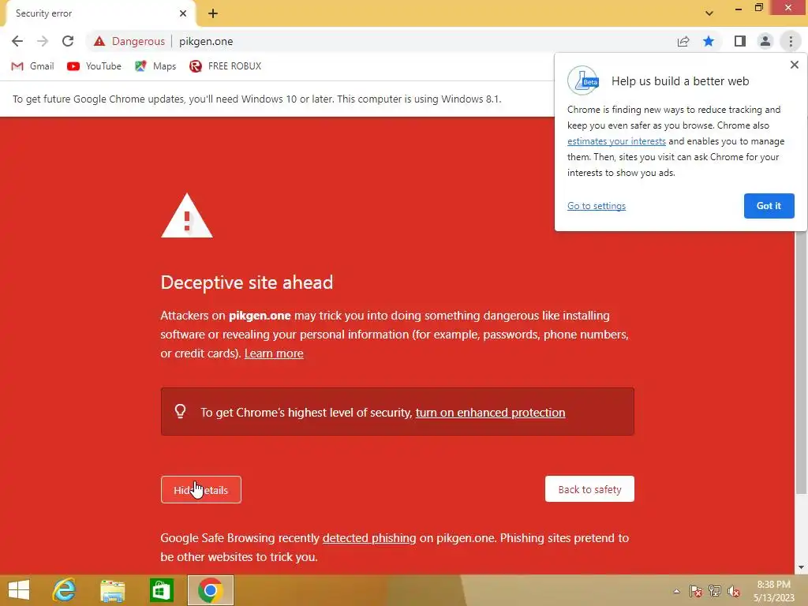Viewport: 808px width, 606px height.
Task: Show hidden tray icons
Action: pyautogui.click(x=676, y=591)
